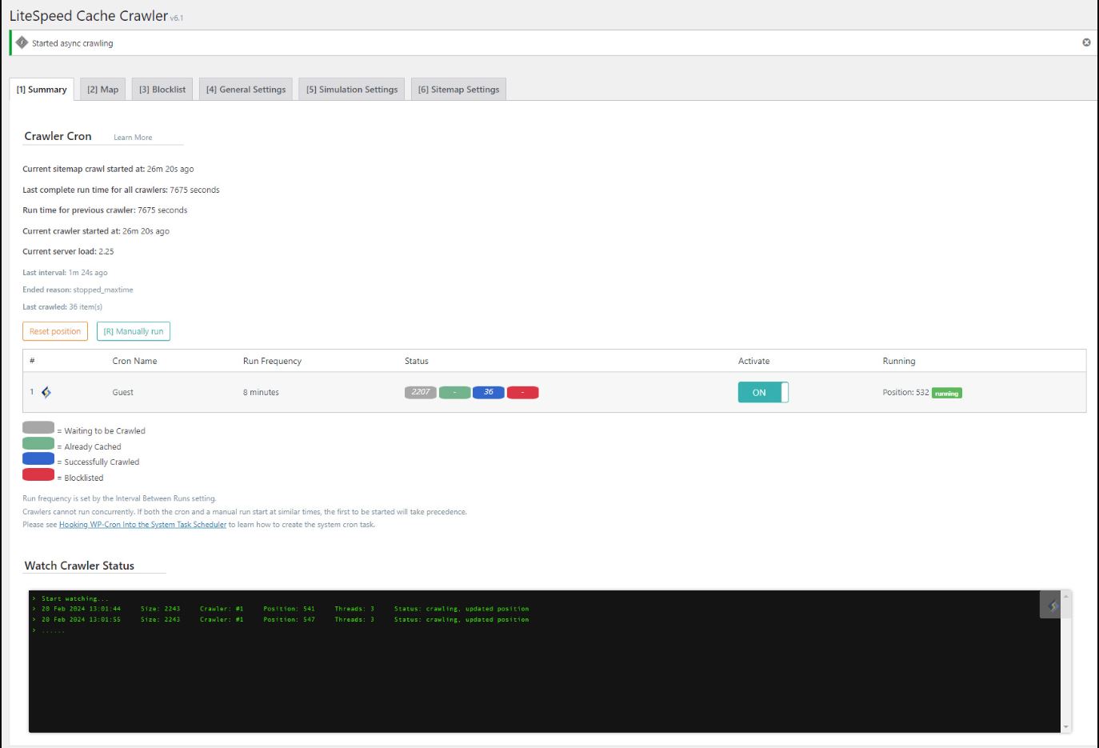The image size is (1099, 748).
Task: Click the 'Activate' column header
Action: click(x=753, y=361)
